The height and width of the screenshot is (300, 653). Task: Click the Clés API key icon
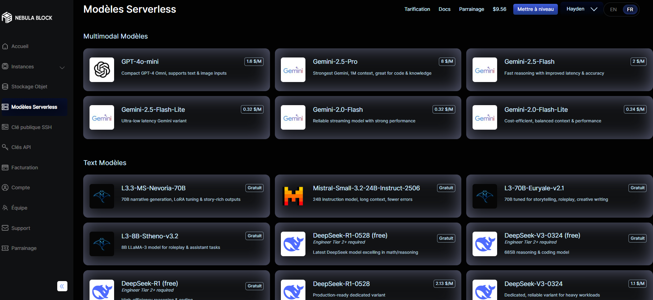click(5, 147)
